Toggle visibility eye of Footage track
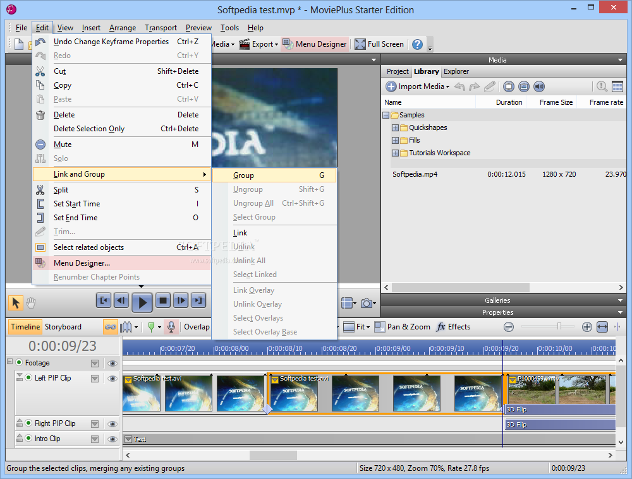The image size is (632, 479). click(112, 364)
